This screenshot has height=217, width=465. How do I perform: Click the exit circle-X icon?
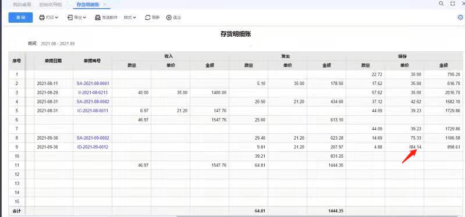(169, 17)
